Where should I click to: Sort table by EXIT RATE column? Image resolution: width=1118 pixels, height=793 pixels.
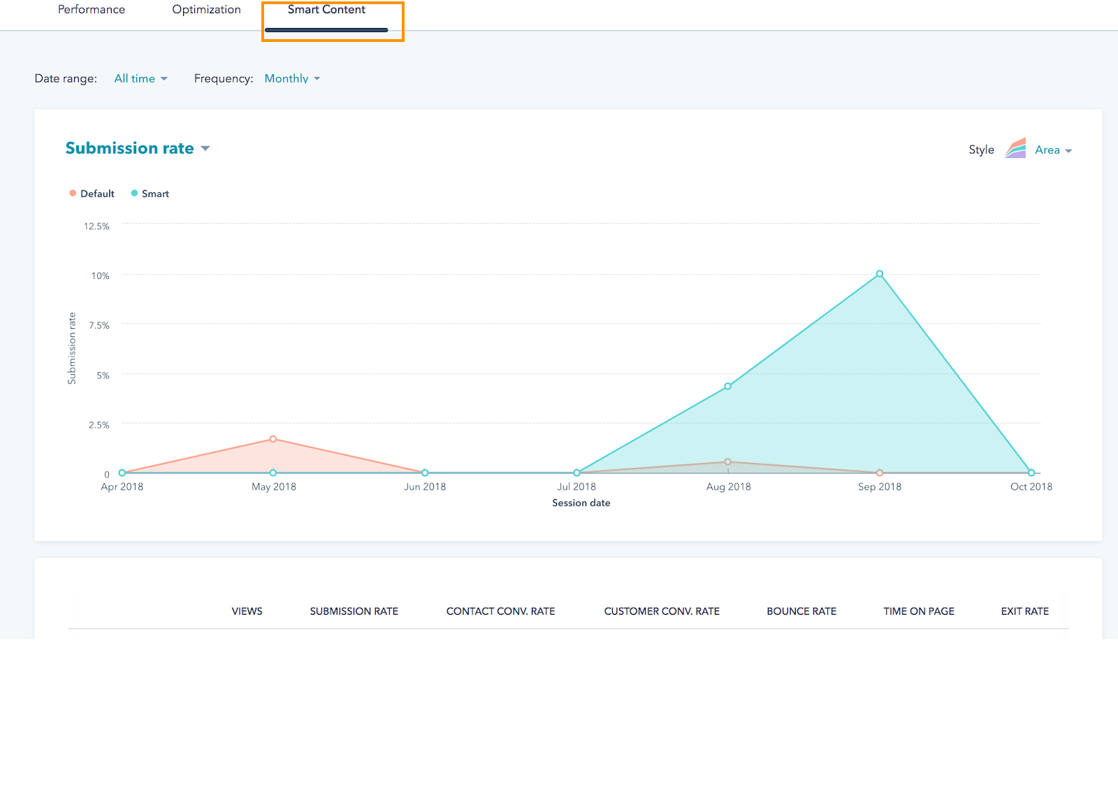(1025, 611)
